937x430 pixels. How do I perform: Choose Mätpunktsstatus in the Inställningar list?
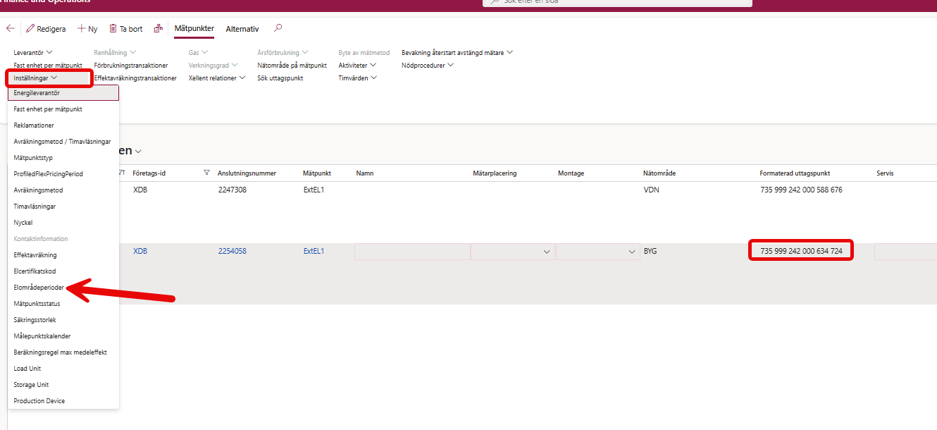(x=37, y=304)
